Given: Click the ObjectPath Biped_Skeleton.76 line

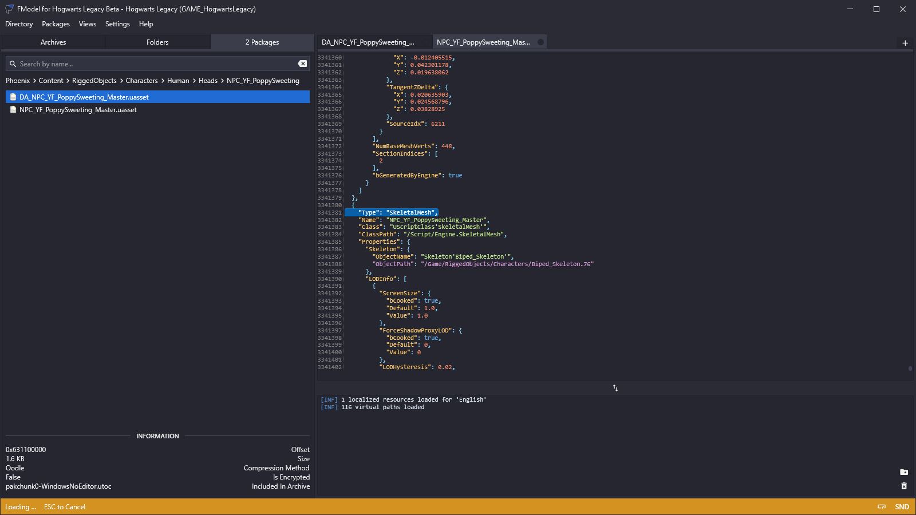Looking at the screenshot, I should coord(483,264).
